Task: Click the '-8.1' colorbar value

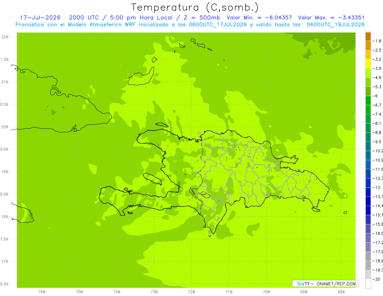Action: [x=377, y=123]
